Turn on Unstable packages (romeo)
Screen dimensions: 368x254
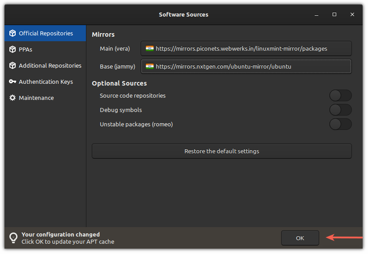point(341,124)
